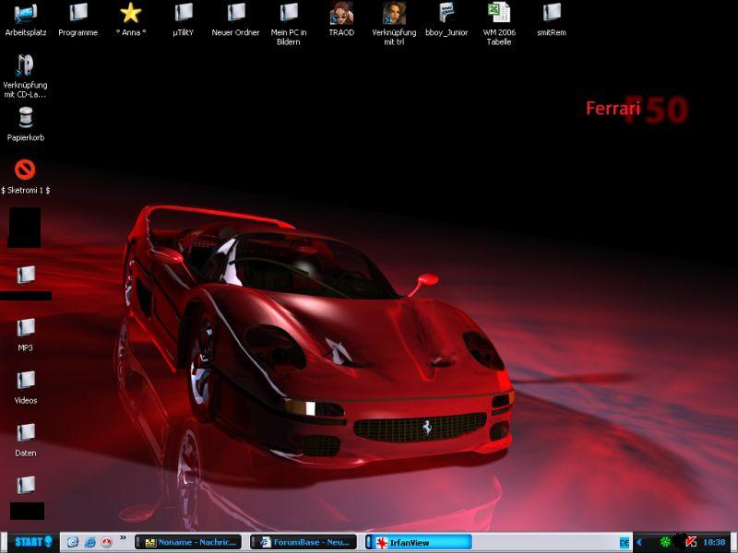This screenshot has height=553, width=738.
Task: Switch to the ForumBase - Neu... taskbar window
Action: (x=304, y=542)
